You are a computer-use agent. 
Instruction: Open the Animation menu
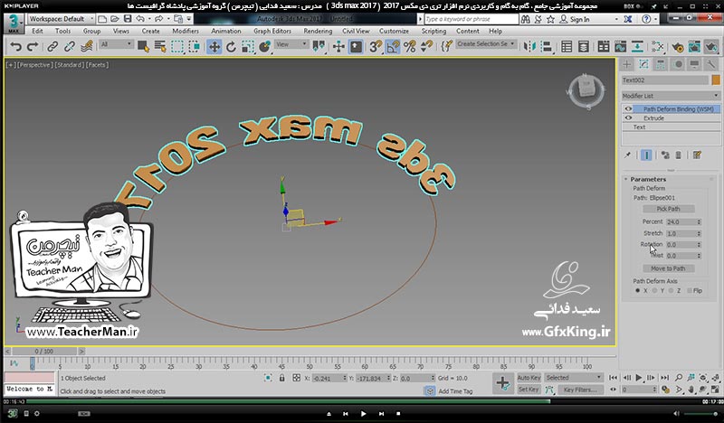[x=225, y=31]
